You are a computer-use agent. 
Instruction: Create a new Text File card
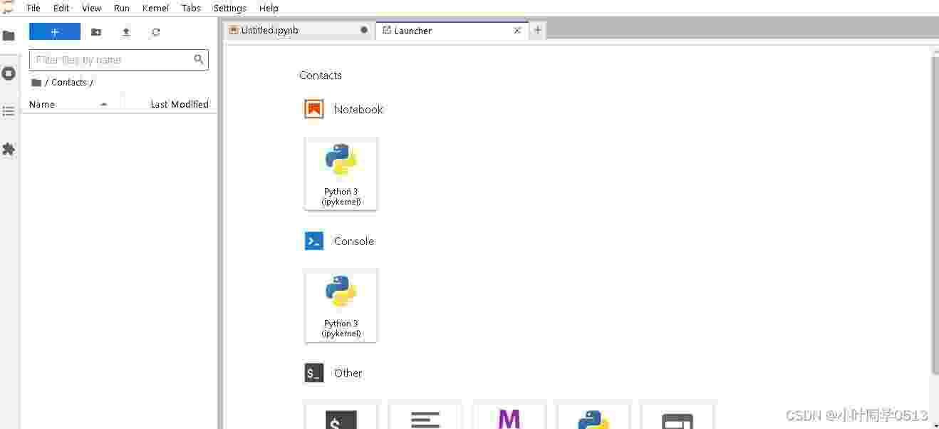tap(425, 416)
